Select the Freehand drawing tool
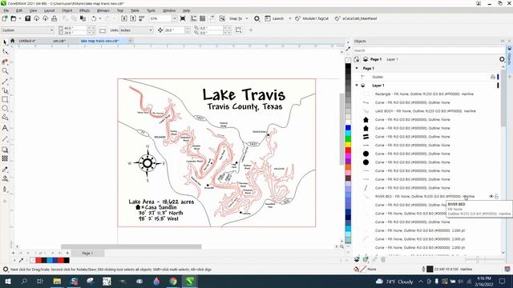Image resolution: width=513 pixels, height=288 pixels. coord(5,81)
